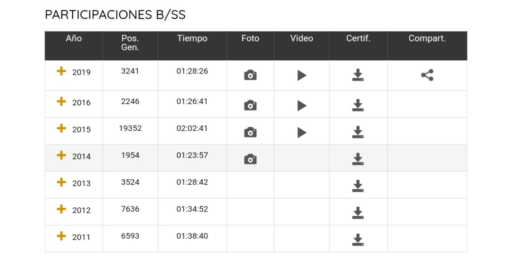Download the 2016 certificate
The width and height of the screenshot is (506, 256).
click(358, 105)
